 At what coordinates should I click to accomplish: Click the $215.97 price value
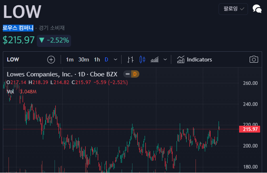[x=19, y=40]
